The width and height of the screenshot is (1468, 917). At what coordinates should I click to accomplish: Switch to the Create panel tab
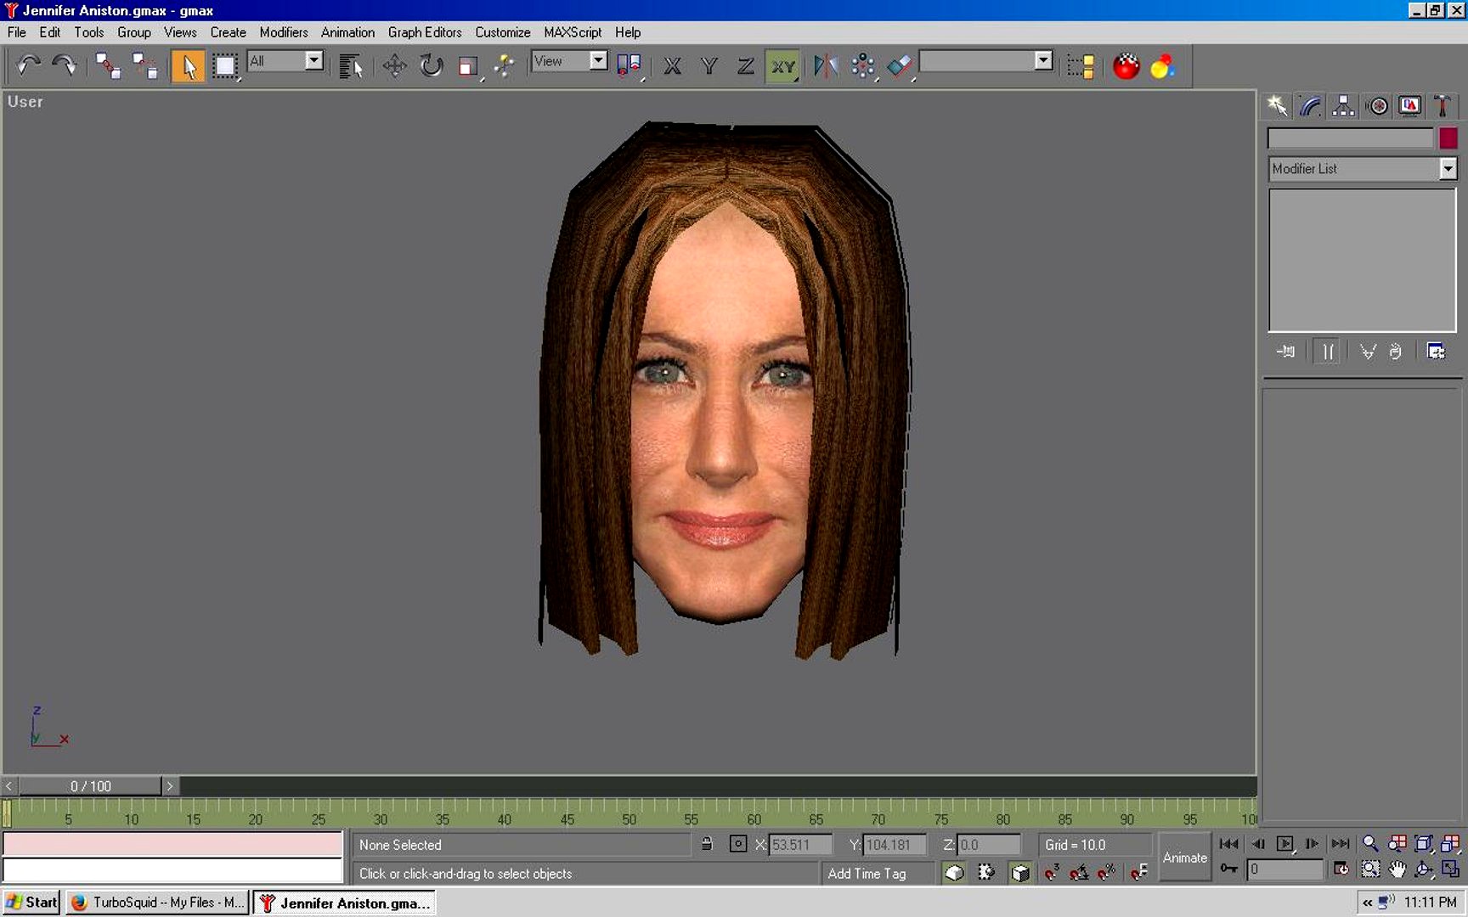1277,105
